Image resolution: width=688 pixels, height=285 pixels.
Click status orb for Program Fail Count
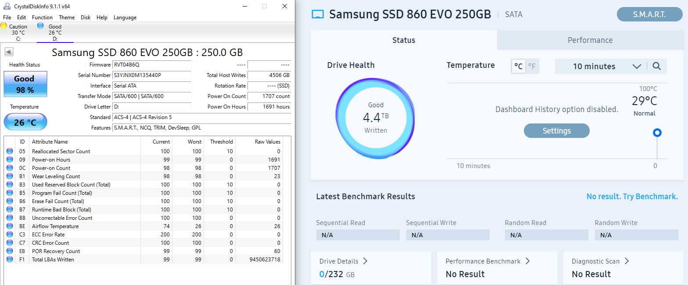(10, 193)
